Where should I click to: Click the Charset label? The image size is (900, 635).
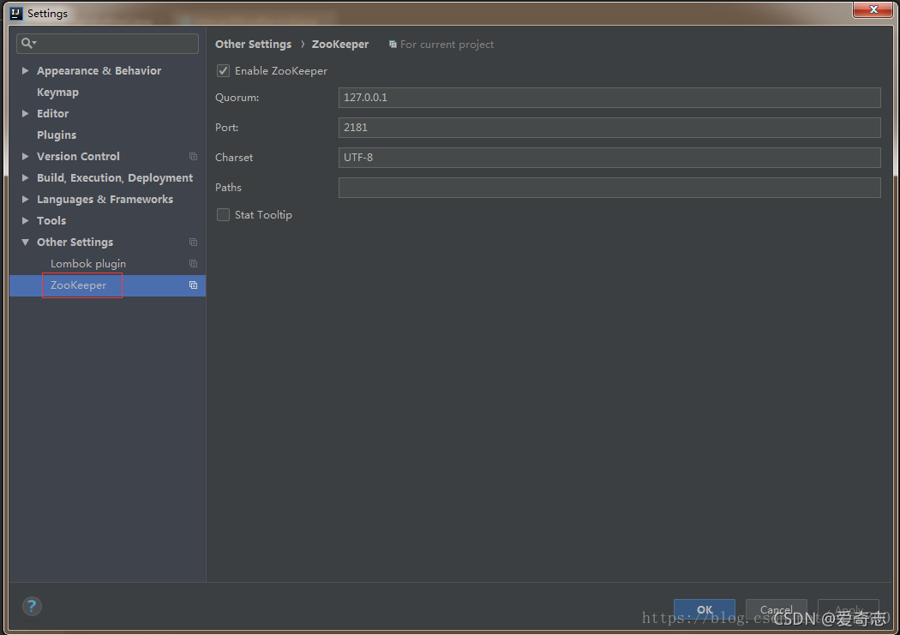pyautogui.click(x=234, y=157)
